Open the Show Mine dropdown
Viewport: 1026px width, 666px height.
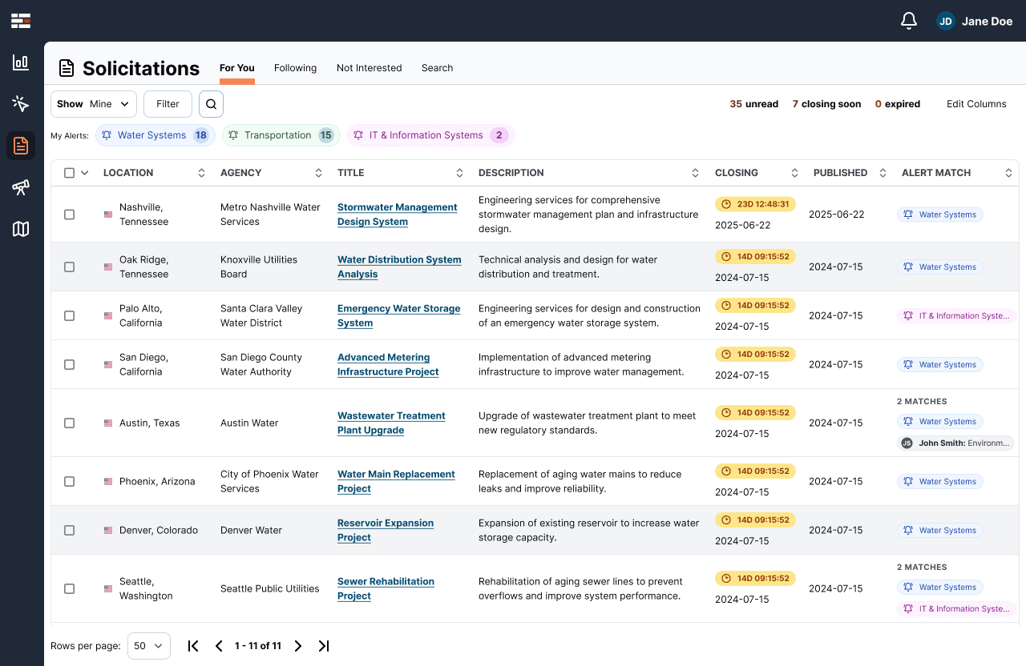(x=94, y=104)
